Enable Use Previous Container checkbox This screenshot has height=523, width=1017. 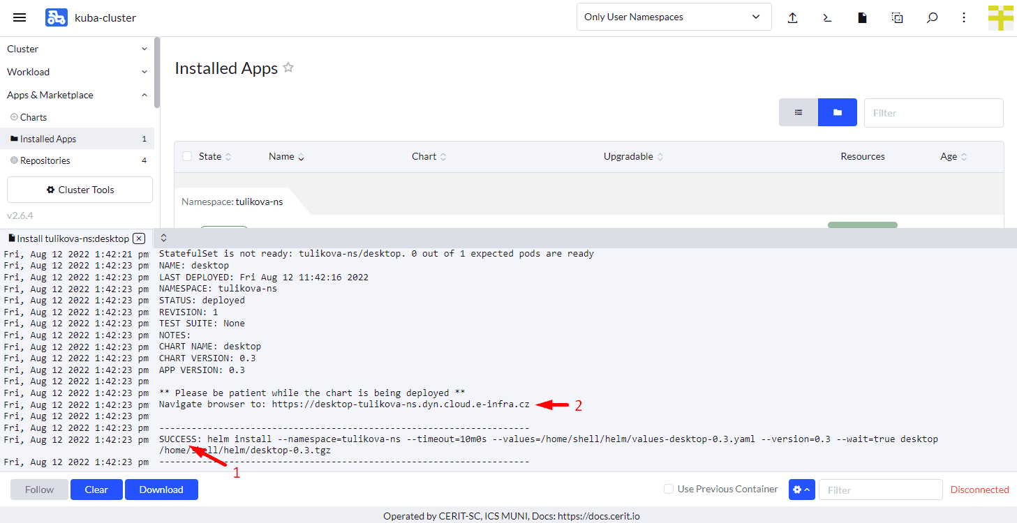(x=669, y=489)
